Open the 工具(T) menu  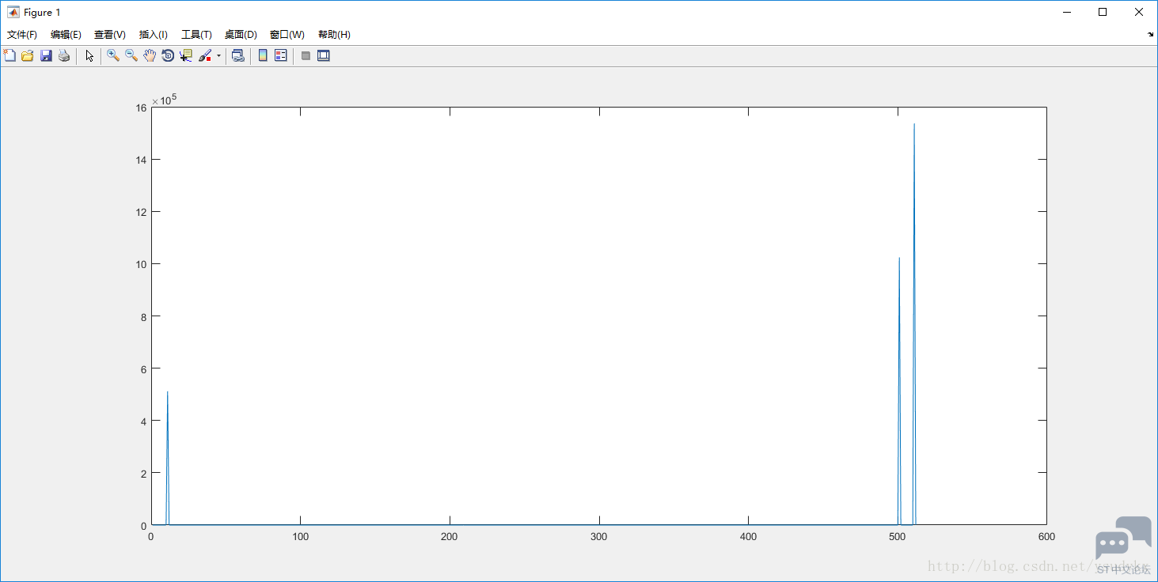coord(196,35)
